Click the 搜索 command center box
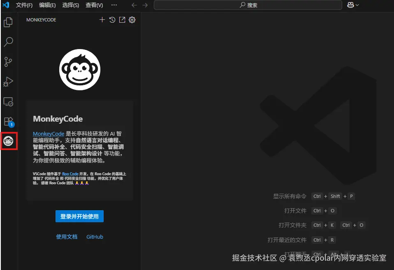394x270 pixels. click(x=248, y=5)
